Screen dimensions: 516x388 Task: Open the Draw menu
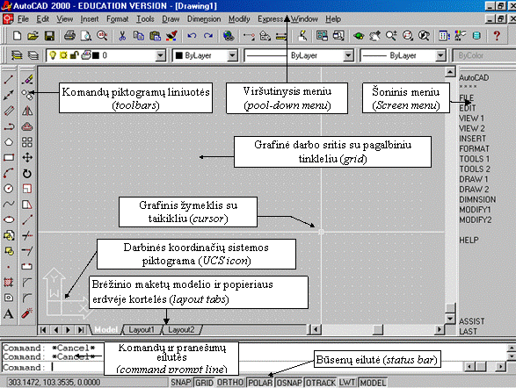click(171, 19)
